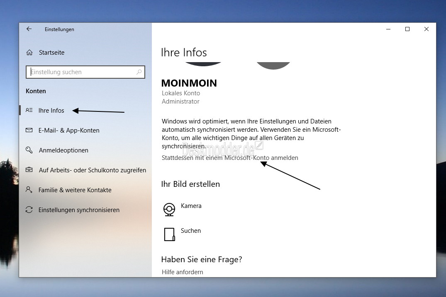
Task: Minimize the Einstellungen window
Action: pos(388,29)
